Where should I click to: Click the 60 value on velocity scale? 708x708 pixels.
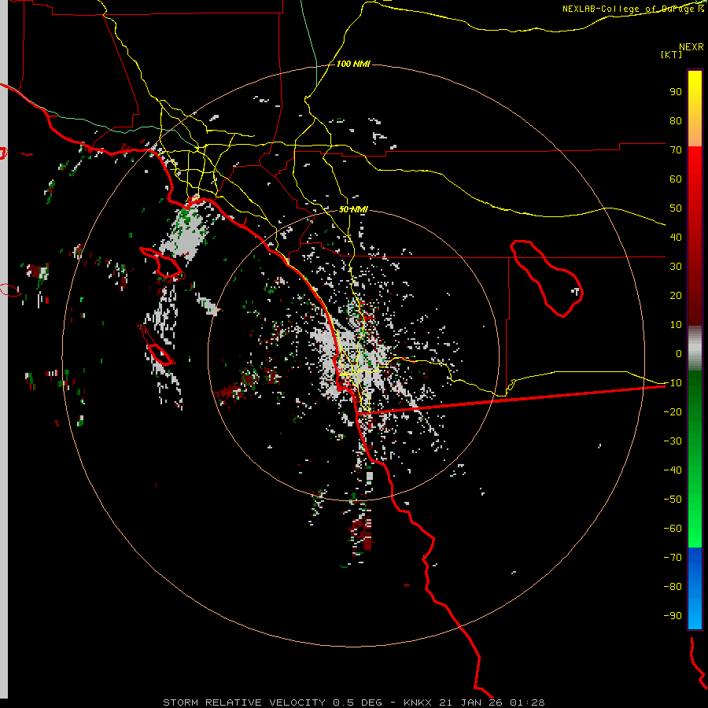coord(676,179)
